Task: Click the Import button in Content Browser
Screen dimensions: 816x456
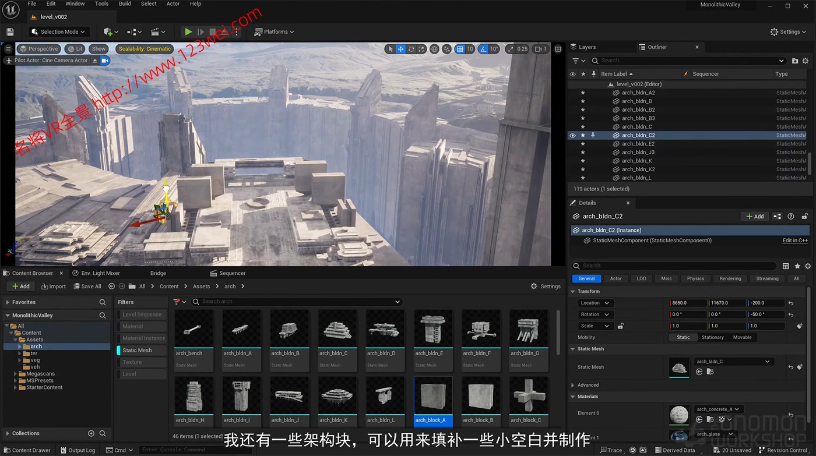Action: 53,286
